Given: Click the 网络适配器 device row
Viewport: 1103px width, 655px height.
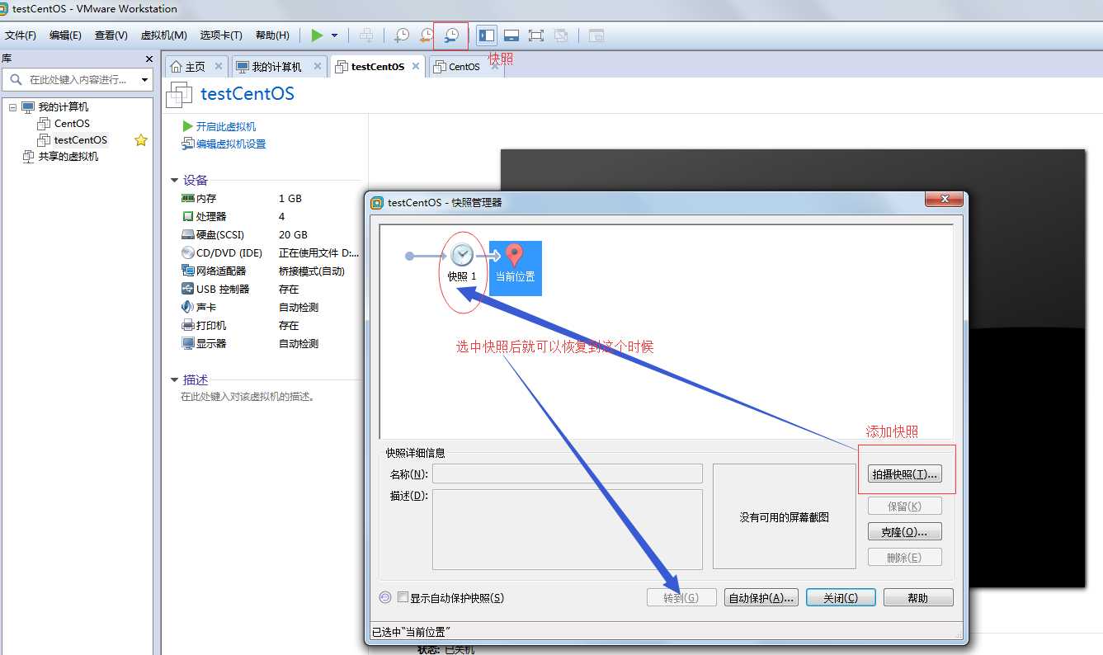Looking at the screenshot, I should (271, 271).
